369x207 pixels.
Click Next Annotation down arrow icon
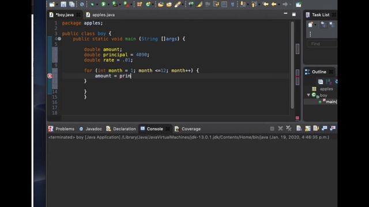243,4
